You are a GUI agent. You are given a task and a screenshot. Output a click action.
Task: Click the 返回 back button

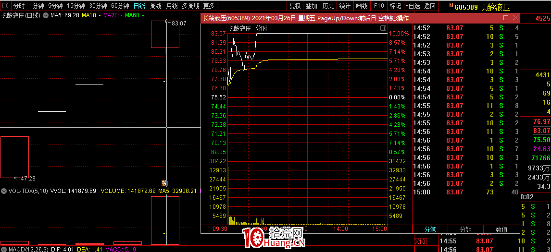tap(429, 6)
